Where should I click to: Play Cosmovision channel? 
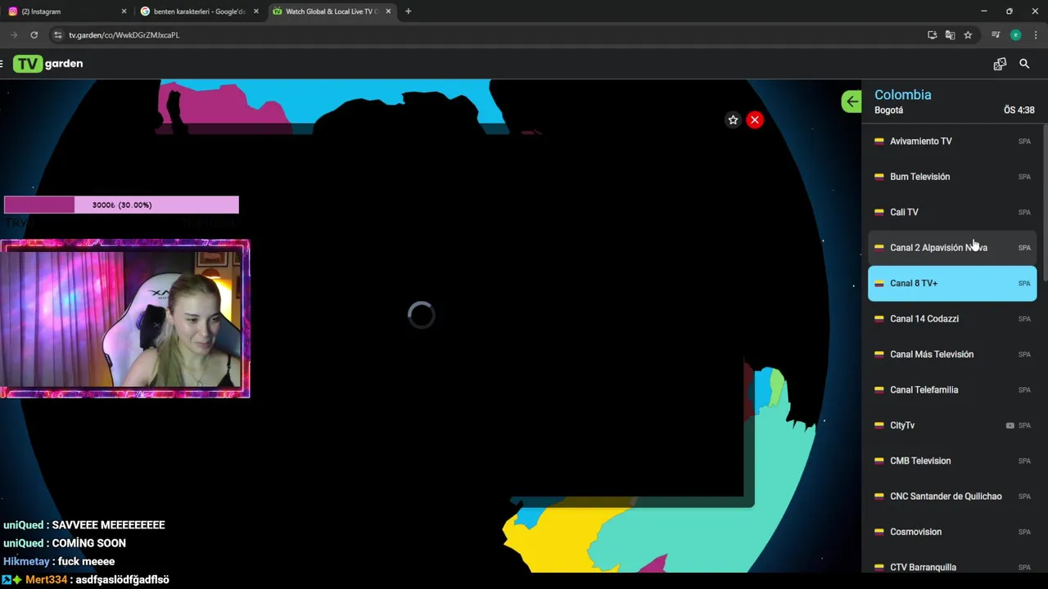(952, 532)
